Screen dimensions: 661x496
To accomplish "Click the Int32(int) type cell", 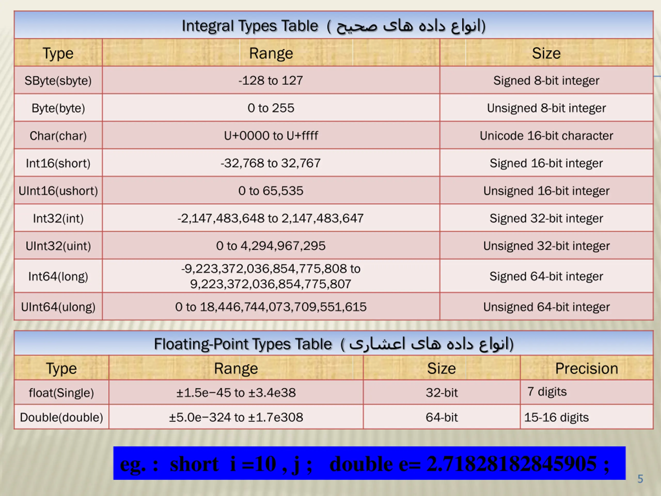I will pos(58,218).
